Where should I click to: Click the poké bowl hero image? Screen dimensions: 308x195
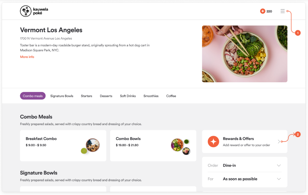point(245,54)
